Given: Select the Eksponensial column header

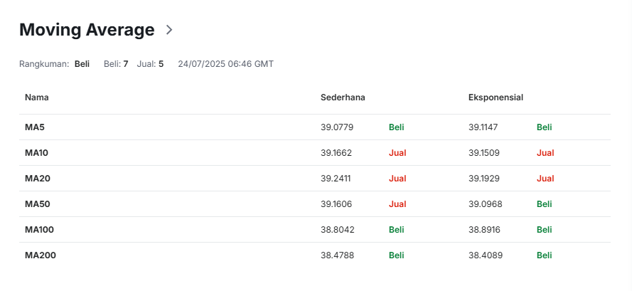Looking at the screenshot, I should pos(496,97).
